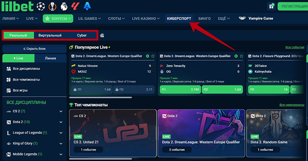Select the Реальный tab

pos(18,35)
